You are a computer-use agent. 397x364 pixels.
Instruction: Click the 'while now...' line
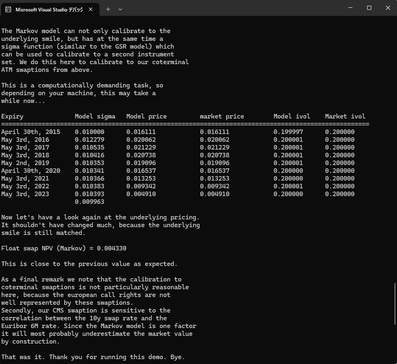click(x=23, y=101)
